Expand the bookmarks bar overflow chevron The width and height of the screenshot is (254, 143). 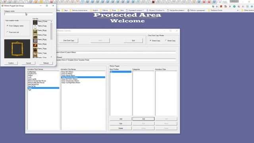point(238,10)
